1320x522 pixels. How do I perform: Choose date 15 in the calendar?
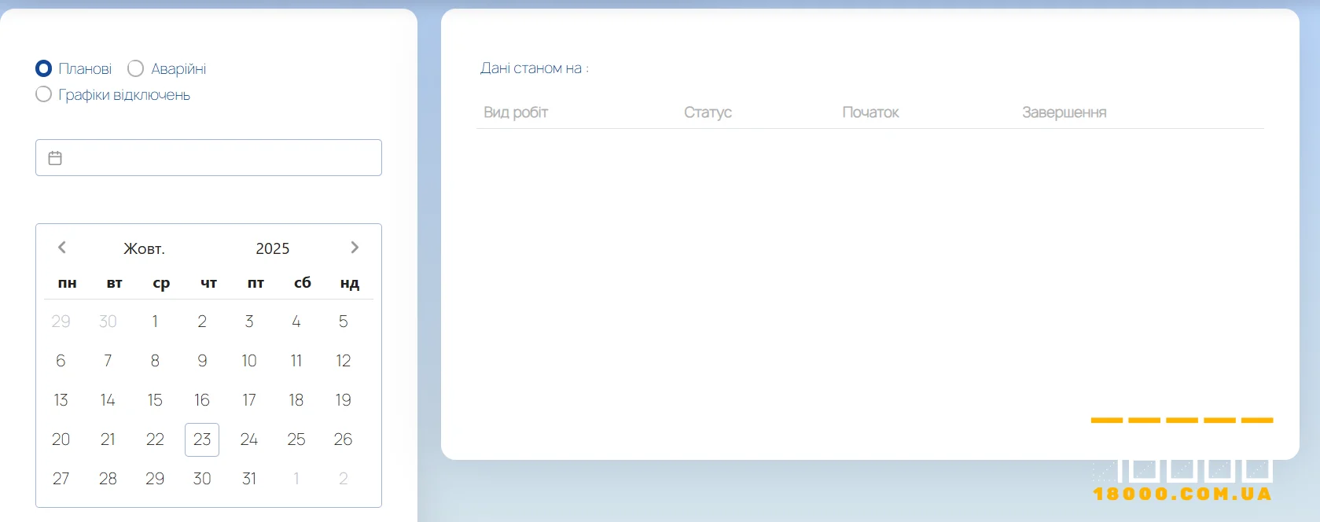pos(155,400)
